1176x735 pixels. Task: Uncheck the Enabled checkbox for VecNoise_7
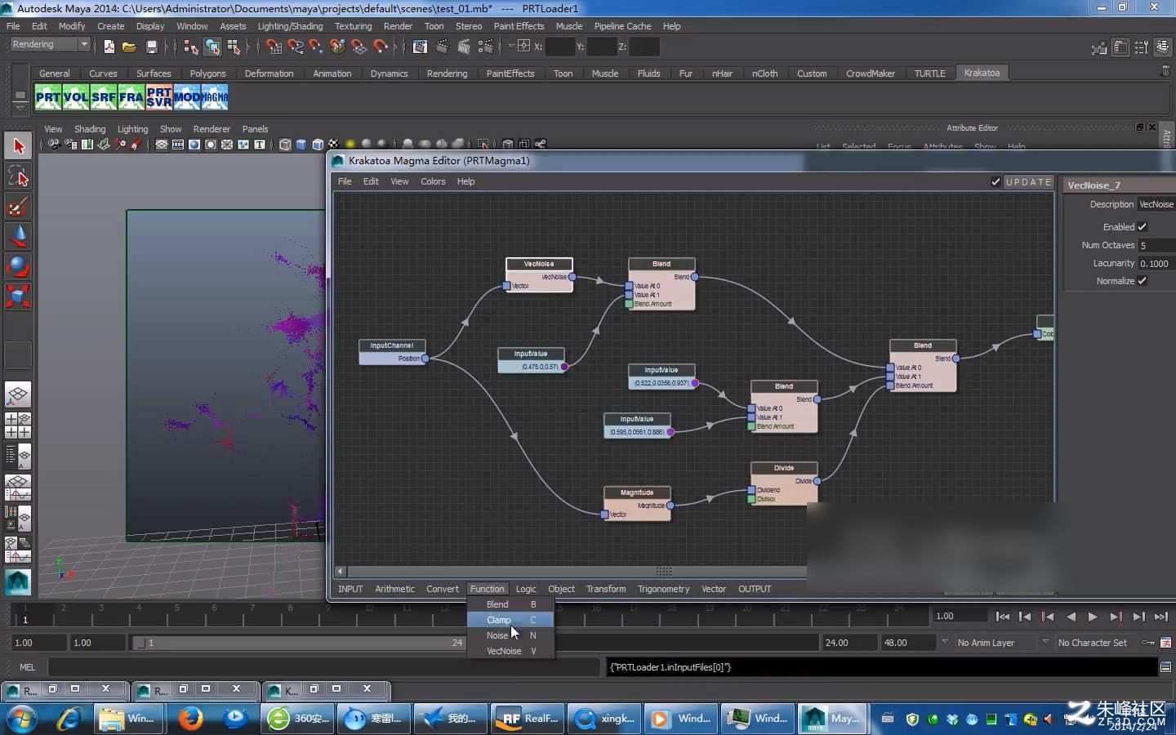tap(1142, 227)
